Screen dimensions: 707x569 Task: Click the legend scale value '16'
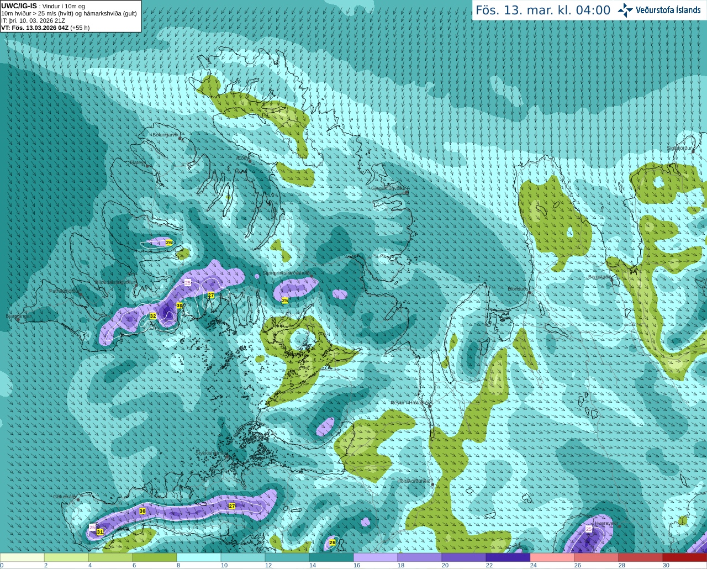click(x=357, y=565)
